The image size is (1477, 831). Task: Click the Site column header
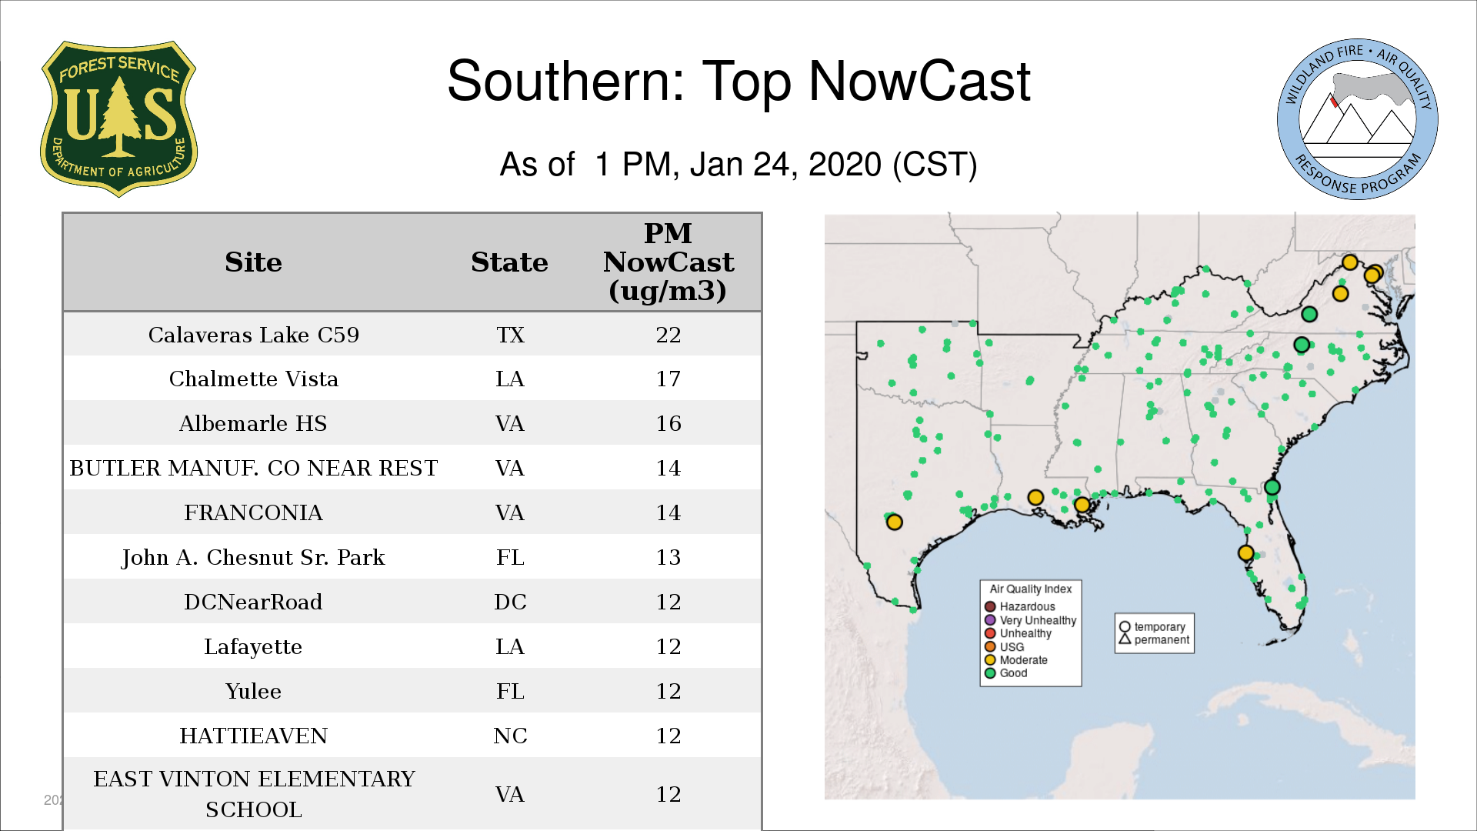click(253, 262)
